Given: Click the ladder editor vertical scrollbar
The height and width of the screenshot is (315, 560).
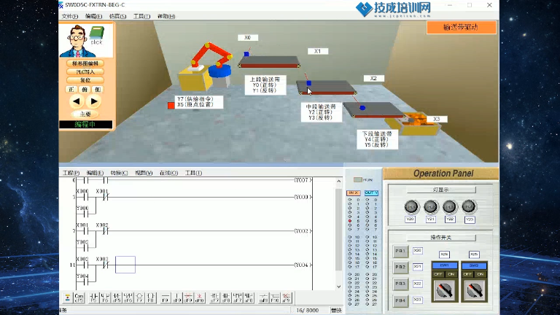Looking at the screenshot, I should pyautogui.click(x=338, y=233).
